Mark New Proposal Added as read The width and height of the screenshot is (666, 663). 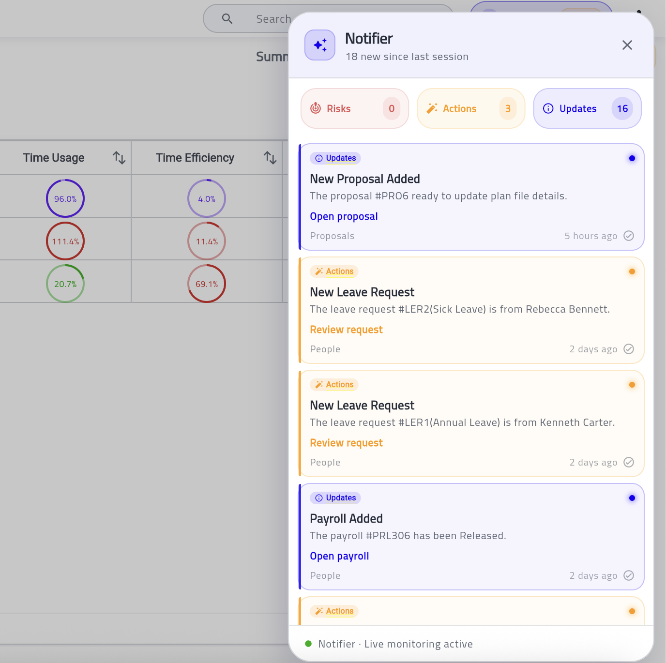628,236
